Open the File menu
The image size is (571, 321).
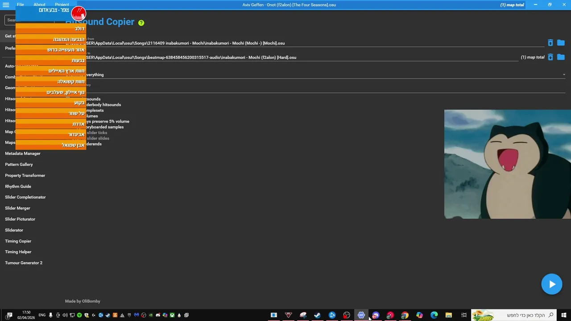click(21, 5)
